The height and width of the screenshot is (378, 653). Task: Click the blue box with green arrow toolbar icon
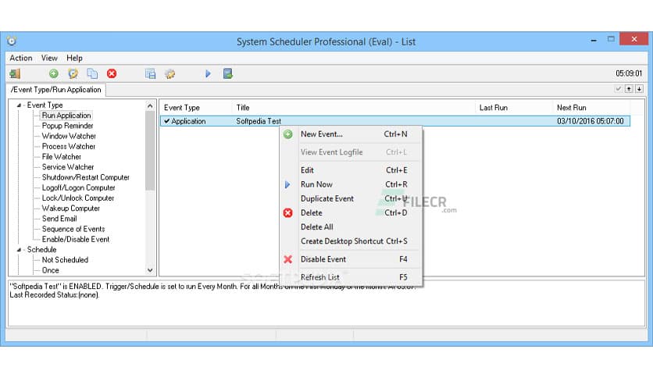click(x=228, y=73)
